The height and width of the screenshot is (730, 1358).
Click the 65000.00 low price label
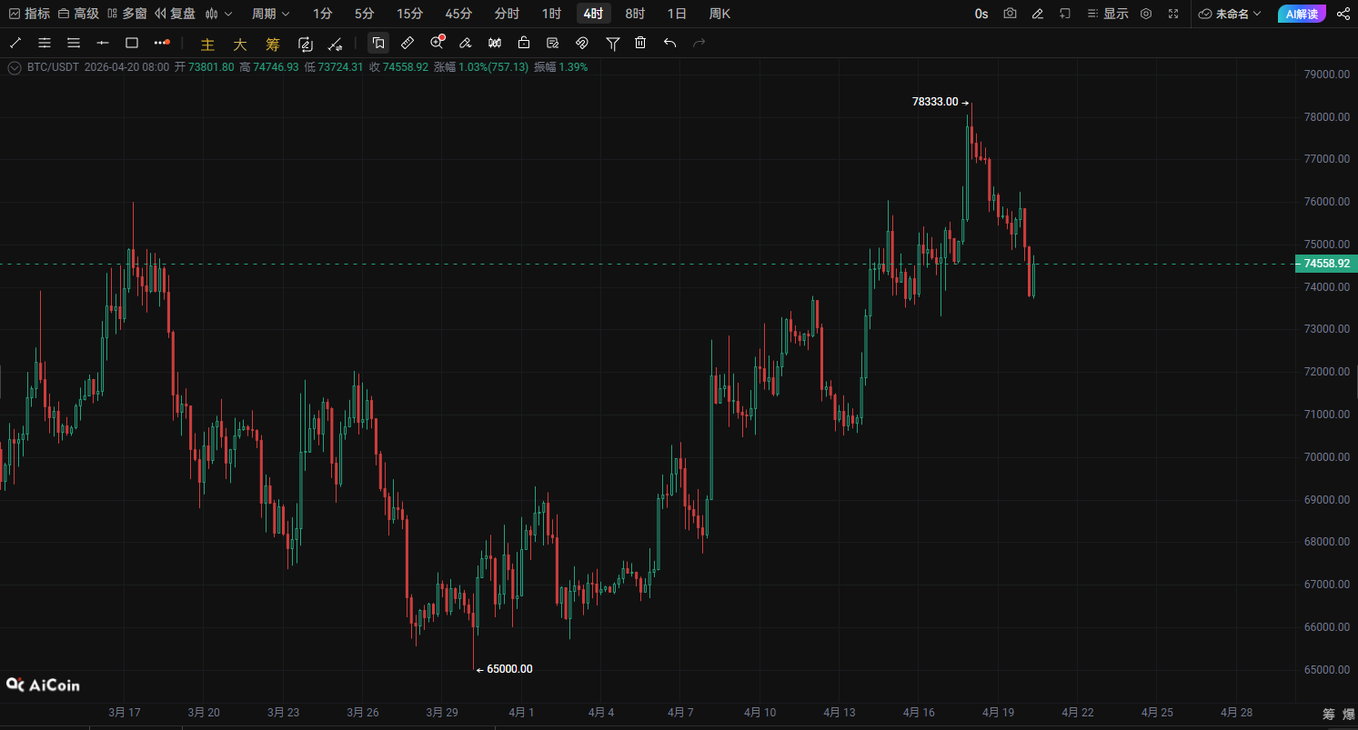[x=509, y=669]
